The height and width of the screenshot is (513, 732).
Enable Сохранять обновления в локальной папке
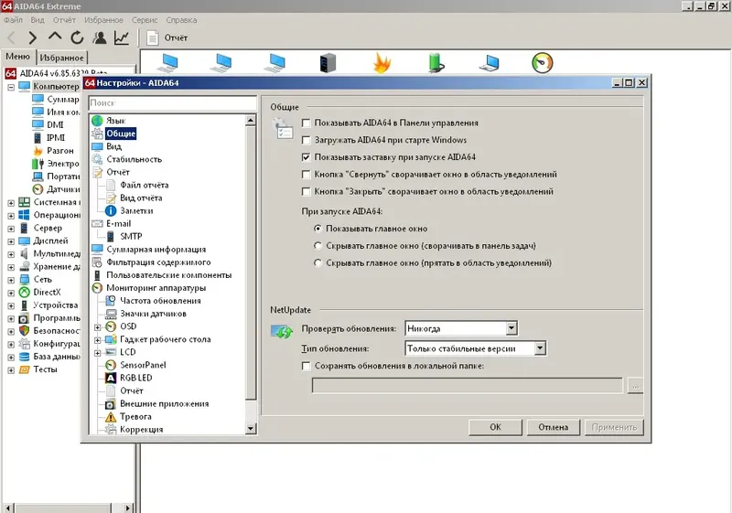point(306,366)
